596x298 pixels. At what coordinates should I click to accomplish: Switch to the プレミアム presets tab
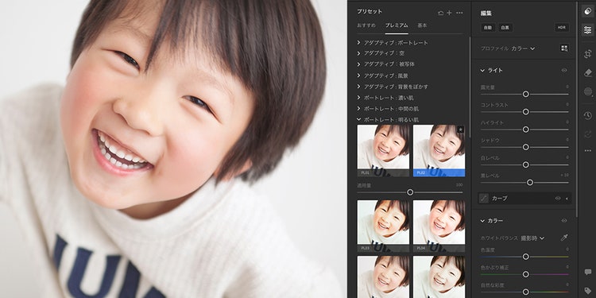[x=397, y=25]
